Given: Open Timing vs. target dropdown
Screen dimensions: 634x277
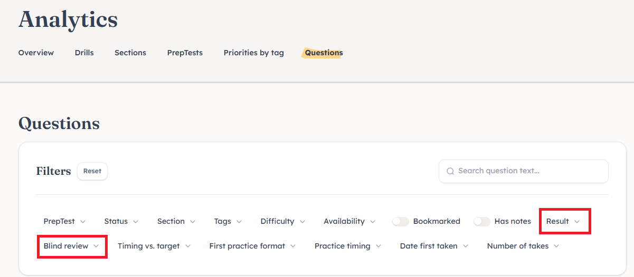Looking at the screenshot, I should point(154,246).
